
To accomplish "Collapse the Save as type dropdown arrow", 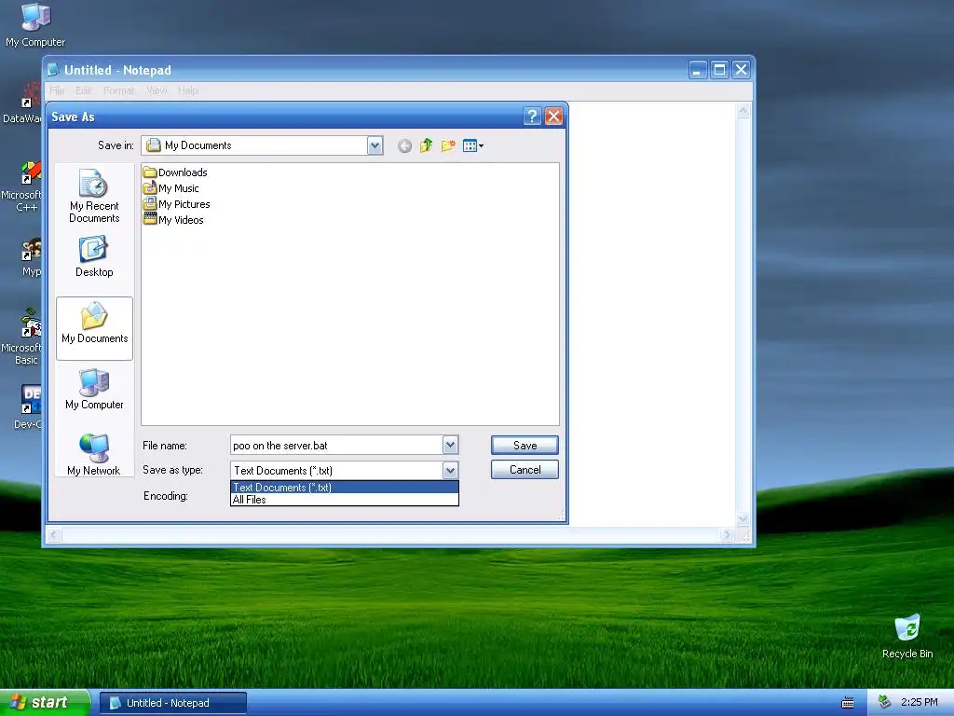I will (x=450, y=470).
